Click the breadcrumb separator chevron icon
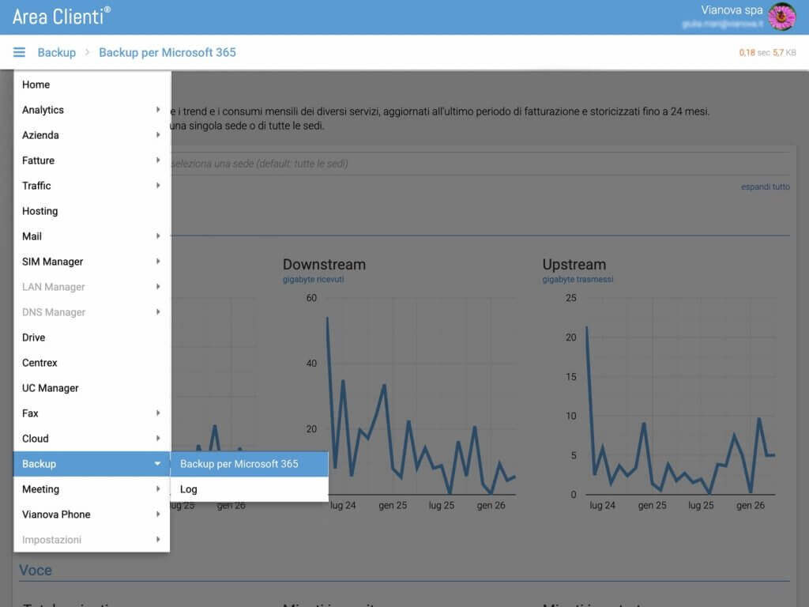The image size is (809, 607). click(x=87, y=52)
